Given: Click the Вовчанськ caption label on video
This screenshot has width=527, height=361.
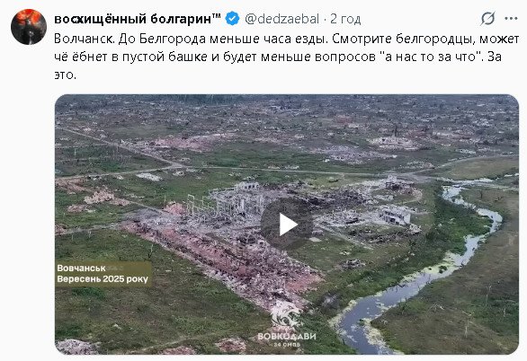Looking at the screenshot, I should (x=81, y=269).
